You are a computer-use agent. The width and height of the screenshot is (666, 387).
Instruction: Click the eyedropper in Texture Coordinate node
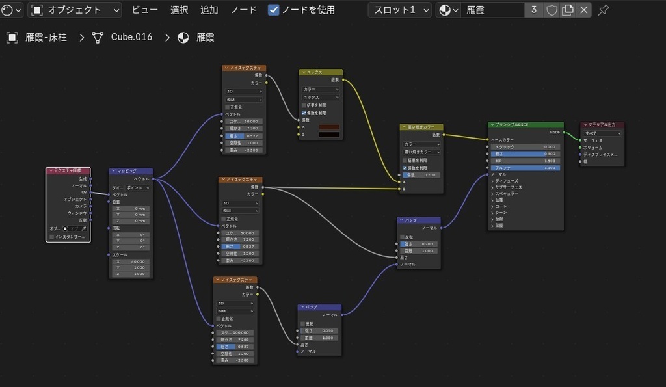click(84, 228)
